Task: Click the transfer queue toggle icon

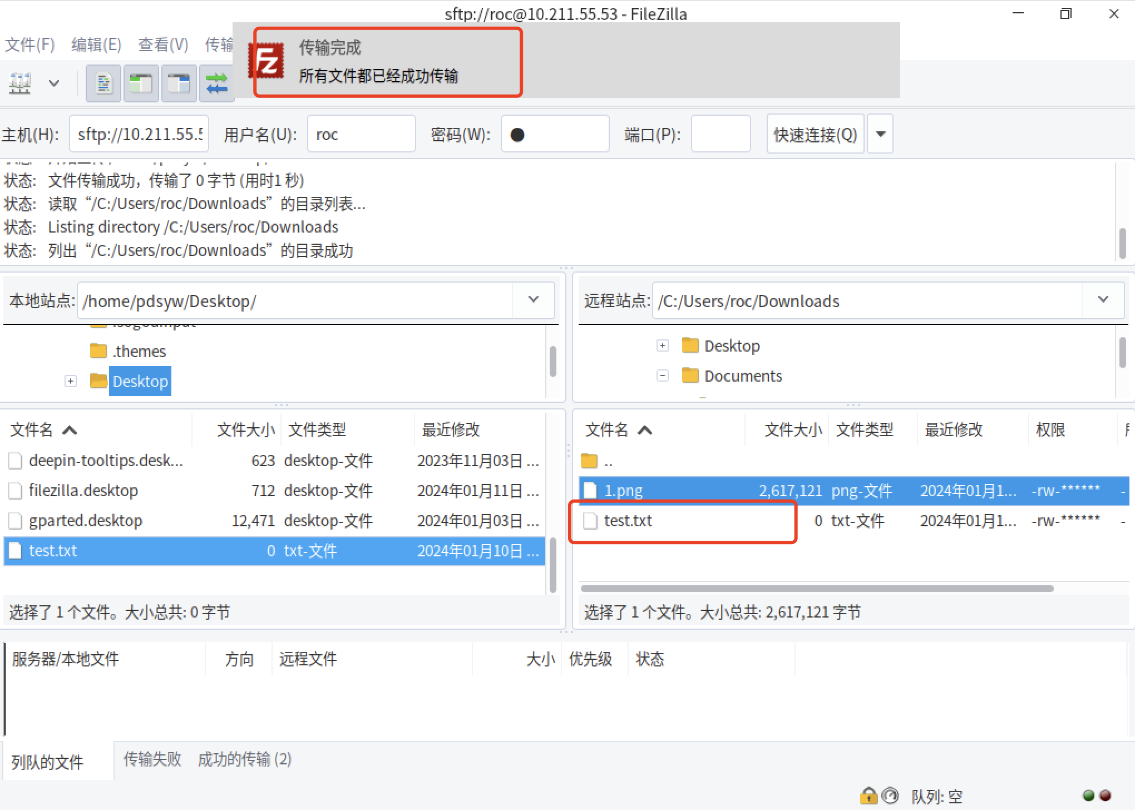Action: pyautogui.click(x=216, y=83)
